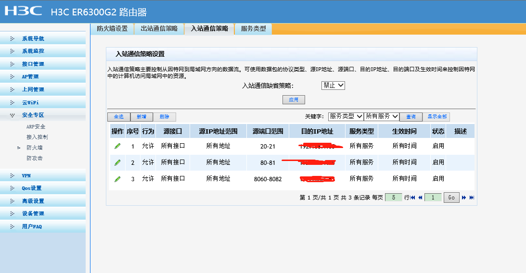The image size is (526, 273).
Task: Click rows-per-page input field
Action: pyautogui.click(x=394, y=198)
